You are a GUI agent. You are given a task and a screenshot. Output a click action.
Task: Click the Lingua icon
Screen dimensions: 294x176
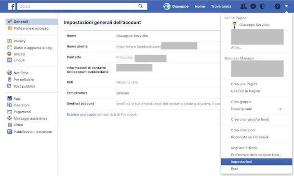(10, 60)
